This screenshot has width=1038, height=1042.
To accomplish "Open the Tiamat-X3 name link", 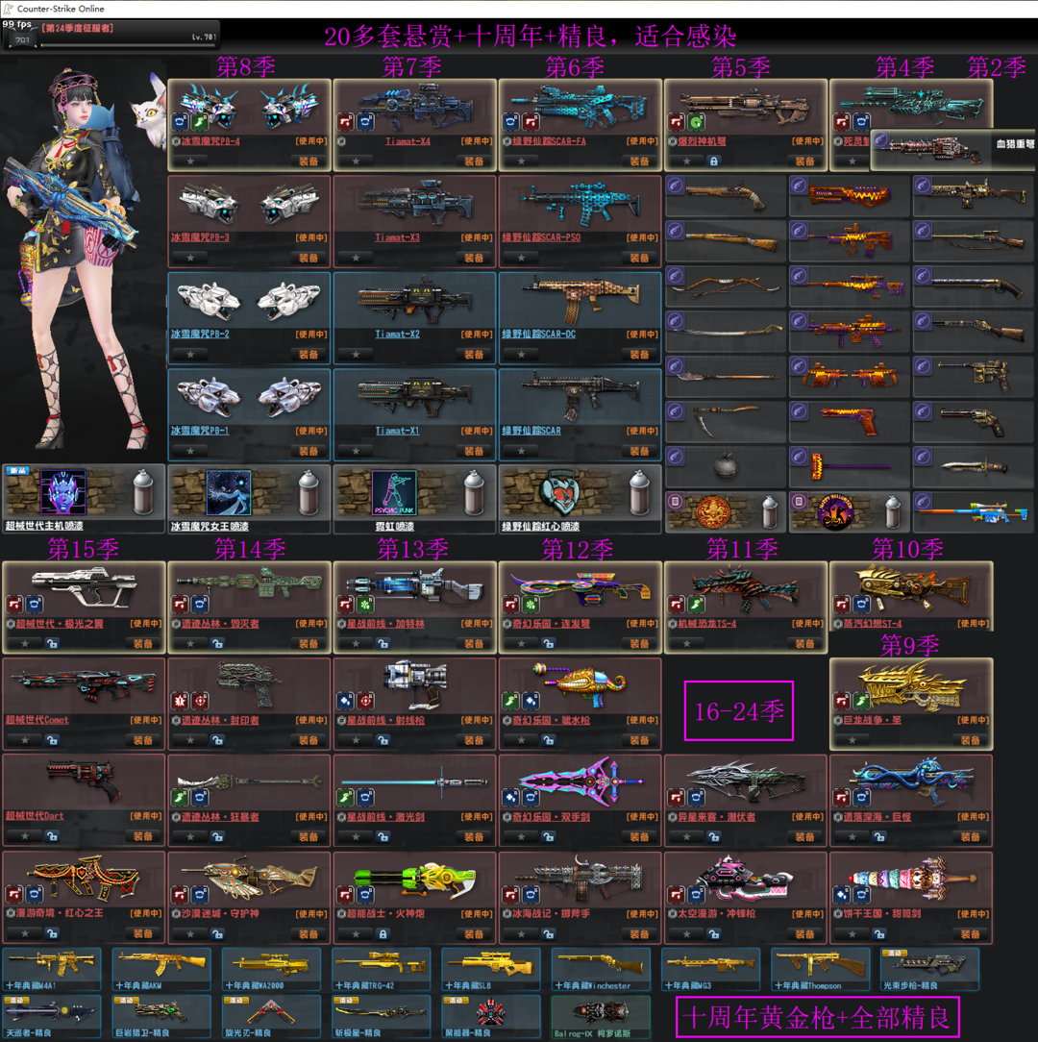I will tap(397, 237).
